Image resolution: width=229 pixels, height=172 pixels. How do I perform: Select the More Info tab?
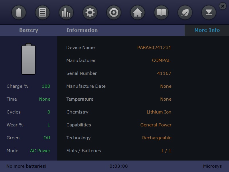pos(207,30)
